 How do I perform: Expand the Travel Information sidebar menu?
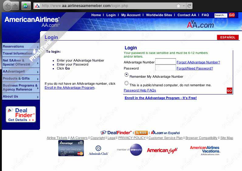click(x=21, y=53)
